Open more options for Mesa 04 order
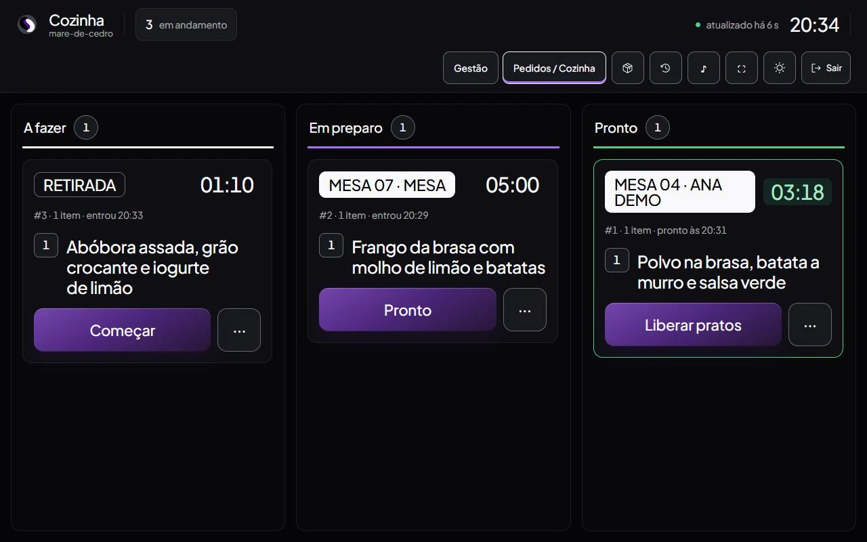Viewport: 867px width, 542px height. [810, 325]
